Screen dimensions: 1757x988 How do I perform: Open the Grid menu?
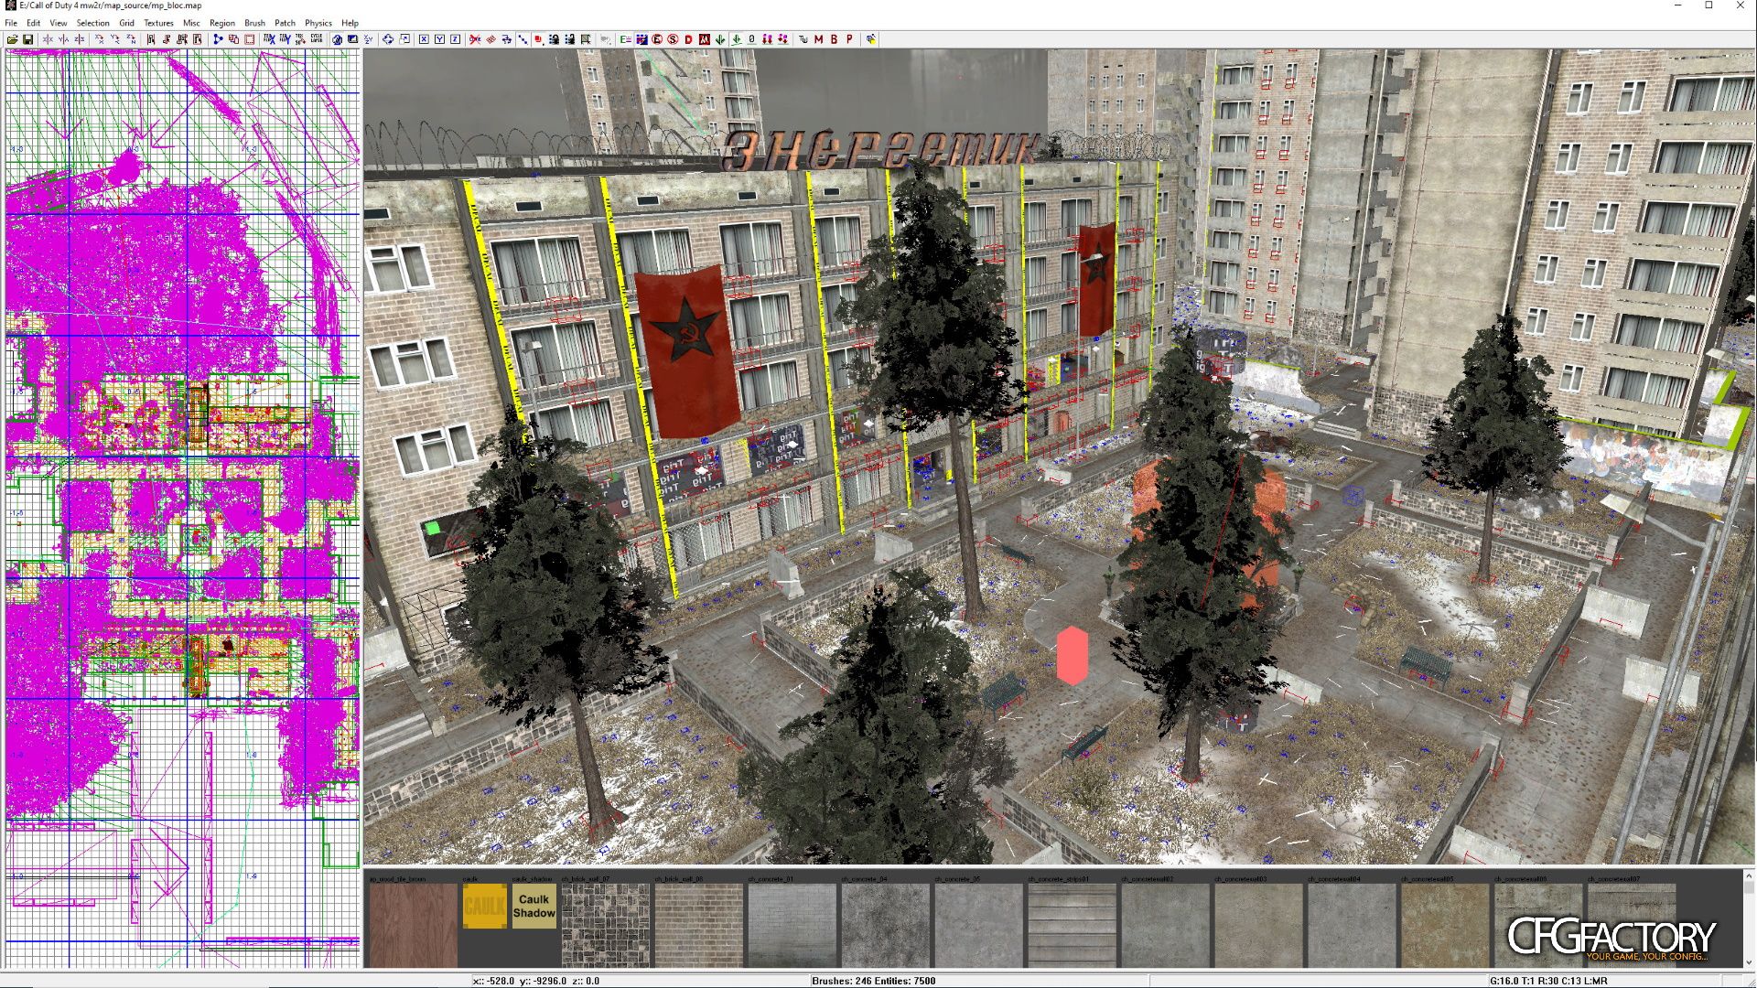[x=126, y=23]
